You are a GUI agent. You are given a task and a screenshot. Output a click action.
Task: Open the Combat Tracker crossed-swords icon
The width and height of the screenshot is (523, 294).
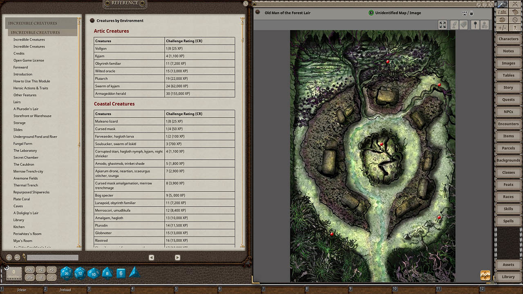tap(515, 4)
